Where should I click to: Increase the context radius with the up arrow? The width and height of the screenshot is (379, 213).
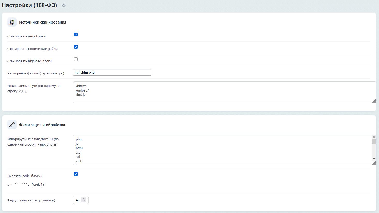pos(83,199)
